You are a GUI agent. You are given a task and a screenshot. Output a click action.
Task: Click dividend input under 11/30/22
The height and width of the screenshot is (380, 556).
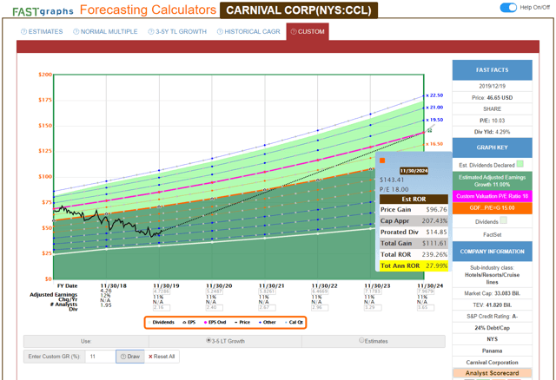pos(320,308)
